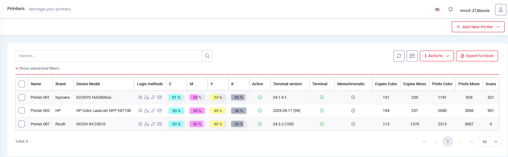Click key login icon for Printer 002

pos(153,111)
